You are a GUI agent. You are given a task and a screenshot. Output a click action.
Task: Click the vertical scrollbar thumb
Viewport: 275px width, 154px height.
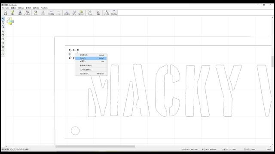(x=272, y=62)
